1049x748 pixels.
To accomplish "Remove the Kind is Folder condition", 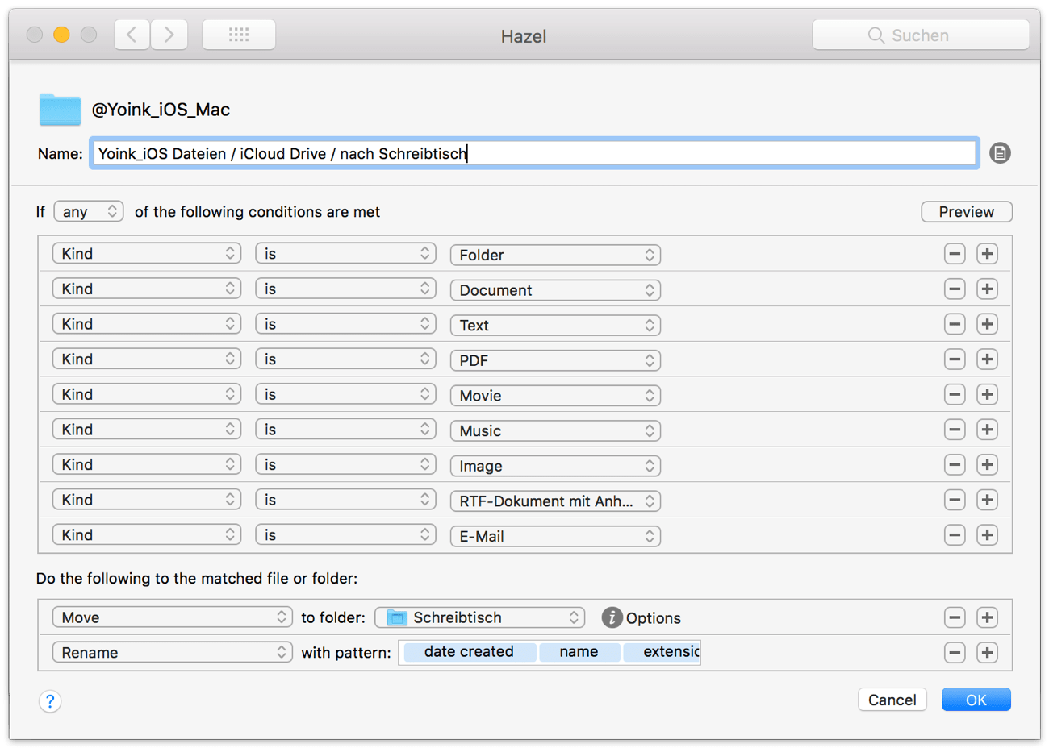I will coord(955,254).
